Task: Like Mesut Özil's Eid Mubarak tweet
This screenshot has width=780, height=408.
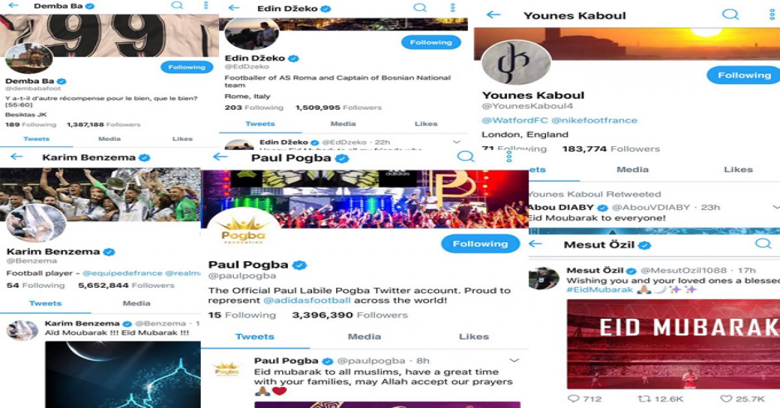Action: point(727,398)
